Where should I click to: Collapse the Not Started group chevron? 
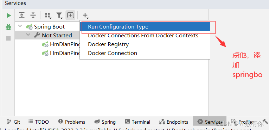click(x=28, y=35)
